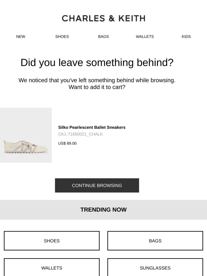207x276 pixels.
Task: Open the KIDS navigation link
Action: [186, 37]
